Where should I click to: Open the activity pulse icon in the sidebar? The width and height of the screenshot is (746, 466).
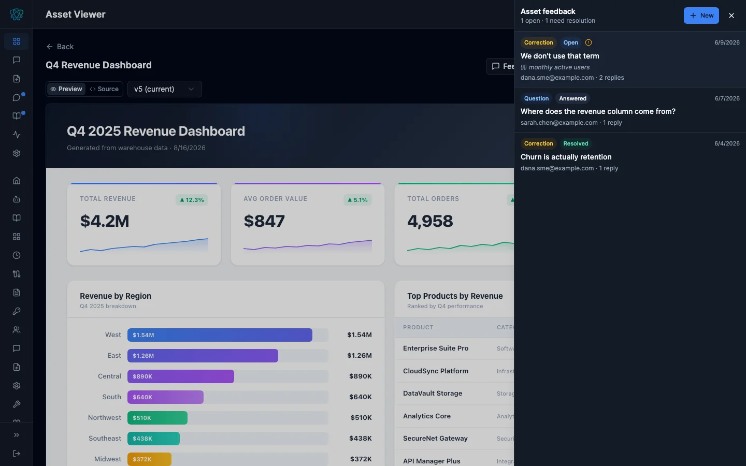[x=17, y=135]
